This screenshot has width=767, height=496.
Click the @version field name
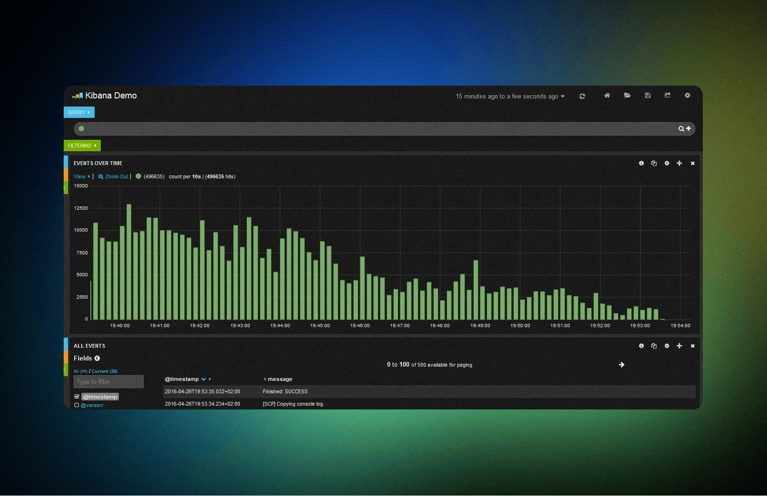tap(92, 405)
